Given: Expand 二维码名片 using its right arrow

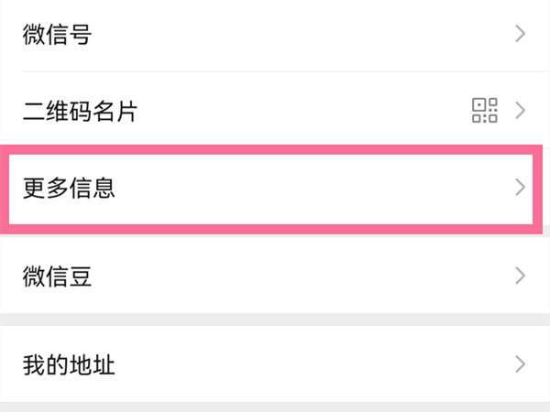Looking at the screenshot, I should click(520, 112).
